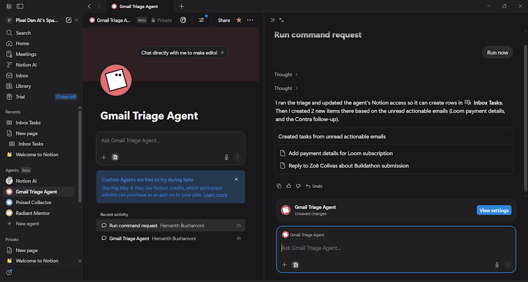Focus the center Ask Gmail Triage Agent field
Screen dimensions: 528x282
(171, 141)
